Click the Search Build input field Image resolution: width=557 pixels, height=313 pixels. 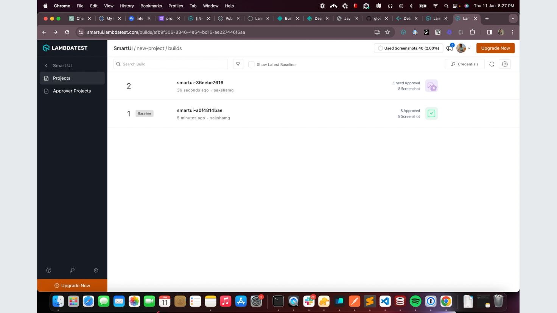point(171,64)
